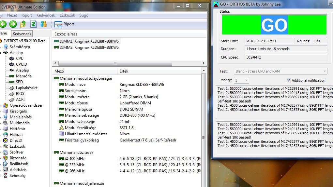Click the @ 266 MHz timing row
This screenshot has width=333, height=187.
(127, 171)
